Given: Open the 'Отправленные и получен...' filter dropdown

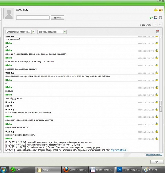Looking at the screenshot, I should pyautogui.click(x=20, y=32).
